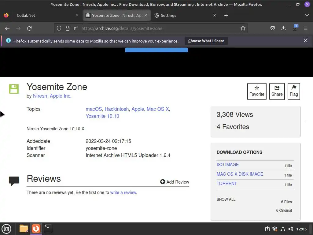313x235 pixels.
Task: Select Internet Archive HTML5 Uploader 1.6.4 text
Action: [x=128, y=155]
